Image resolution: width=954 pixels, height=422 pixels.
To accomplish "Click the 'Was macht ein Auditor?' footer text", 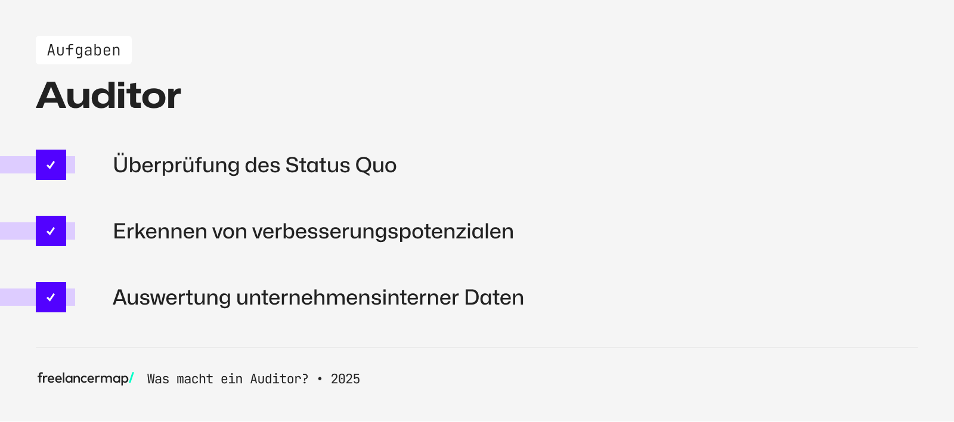I will (x=228, y=379).
